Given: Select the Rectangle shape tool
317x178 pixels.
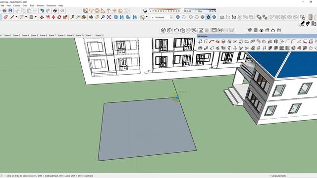Looking at the screenshot, I should point(31,17).
